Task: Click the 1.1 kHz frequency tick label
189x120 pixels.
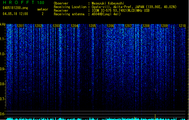Action: (x=2, y=39)
